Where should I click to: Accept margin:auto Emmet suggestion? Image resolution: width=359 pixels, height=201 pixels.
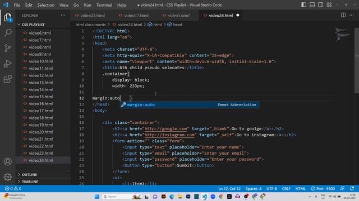[x=190, y=104]
